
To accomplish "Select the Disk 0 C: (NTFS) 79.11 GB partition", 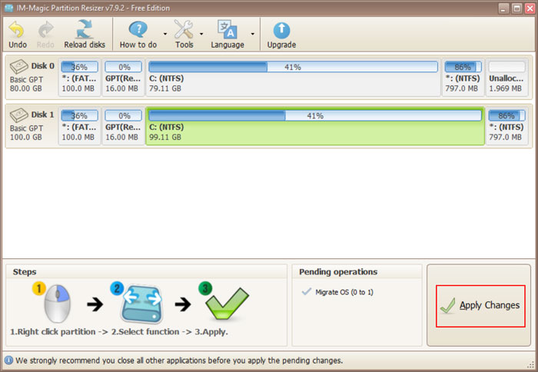I will click(x=293, y=77).
